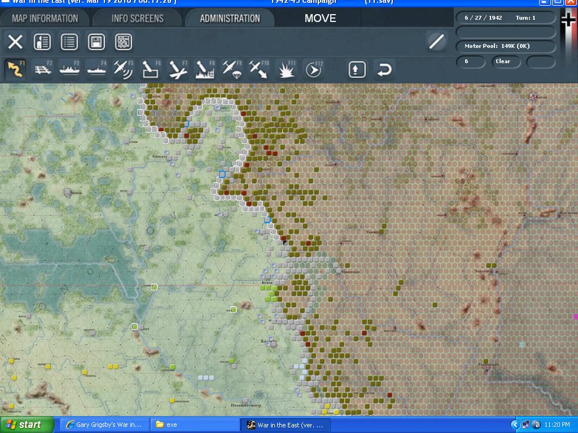Image resolution: width=578 pixels, height=433 pixels.
Task: Open the Windows start button
Action: click(26, 425)
